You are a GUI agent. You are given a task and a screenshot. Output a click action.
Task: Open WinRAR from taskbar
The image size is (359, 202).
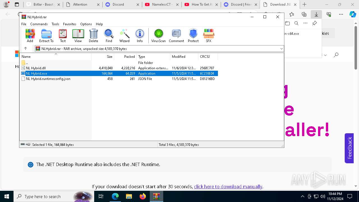coord(156,196)
